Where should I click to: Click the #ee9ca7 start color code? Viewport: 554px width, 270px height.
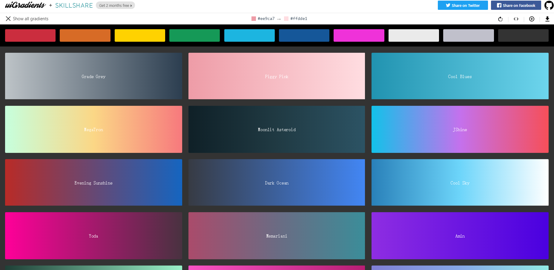click(x=266, y=19)
